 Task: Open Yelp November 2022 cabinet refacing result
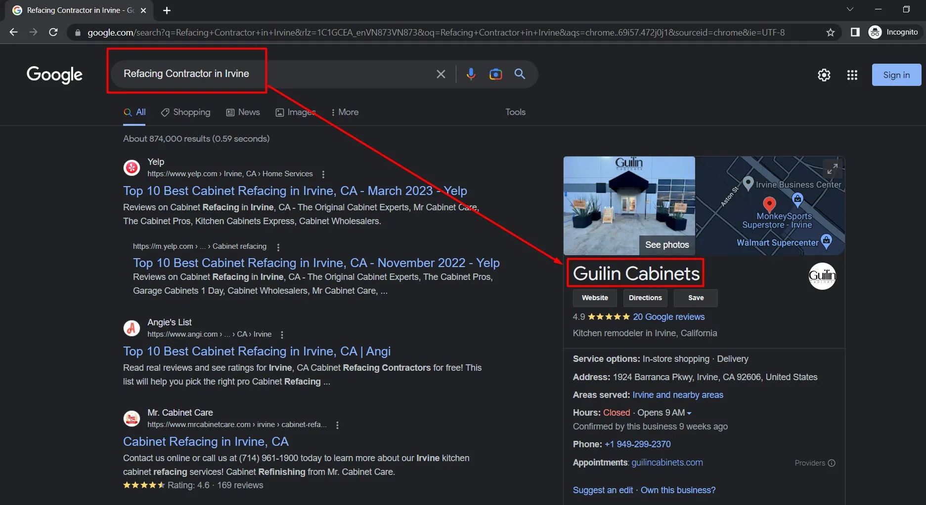(x=316, y=263)
